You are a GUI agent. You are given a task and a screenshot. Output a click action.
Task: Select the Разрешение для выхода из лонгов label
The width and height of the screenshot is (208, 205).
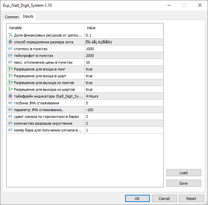pos(44,83)
